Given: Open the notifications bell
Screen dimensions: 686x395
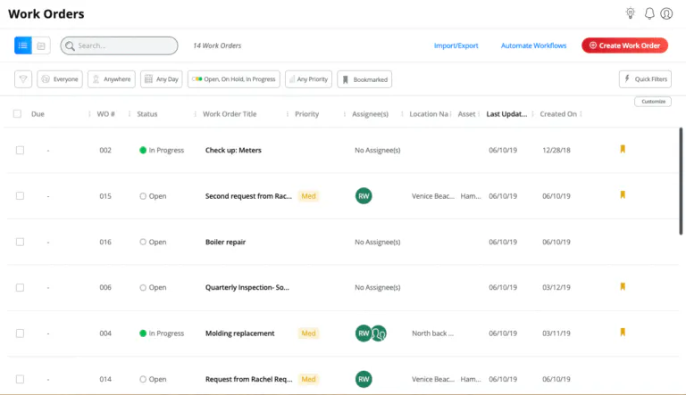Looking at the screenshot, I should pyautogui.click(x=649, y=13).
